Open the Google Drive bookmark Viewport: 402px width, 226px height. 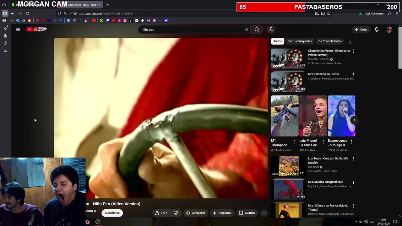[x=24, y=20]
